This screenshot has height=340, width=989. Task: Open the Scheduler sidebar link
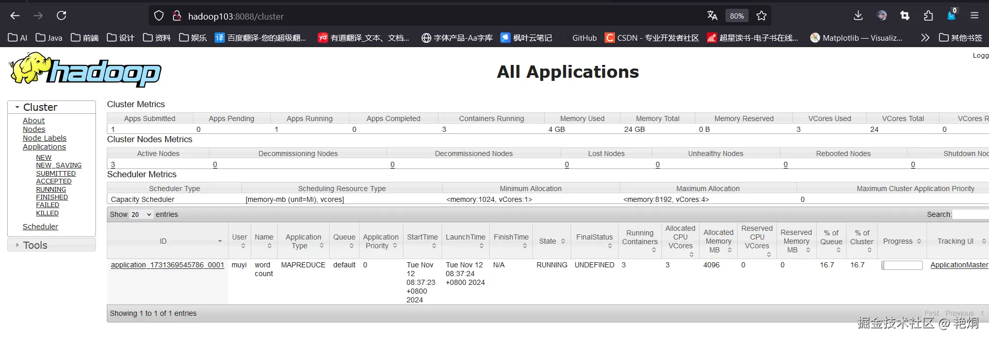pos(40,227)
